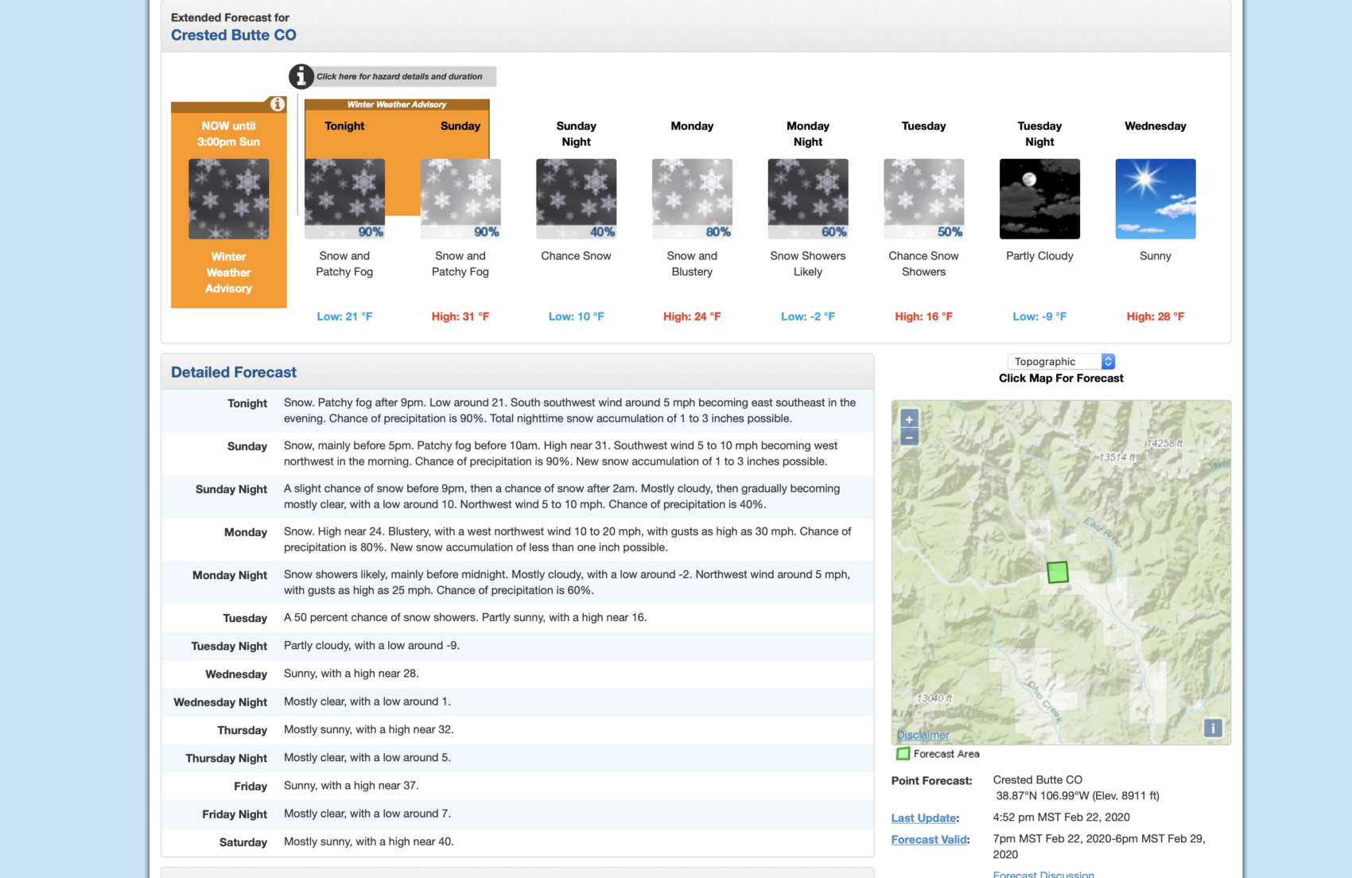Click the Low: 21 °F temperature
This screenshot has width=1352, height=878.
click(344, 317)
